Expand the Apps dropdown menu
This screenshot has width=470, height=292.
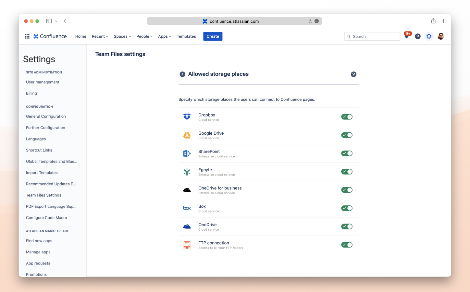point(165,36)
